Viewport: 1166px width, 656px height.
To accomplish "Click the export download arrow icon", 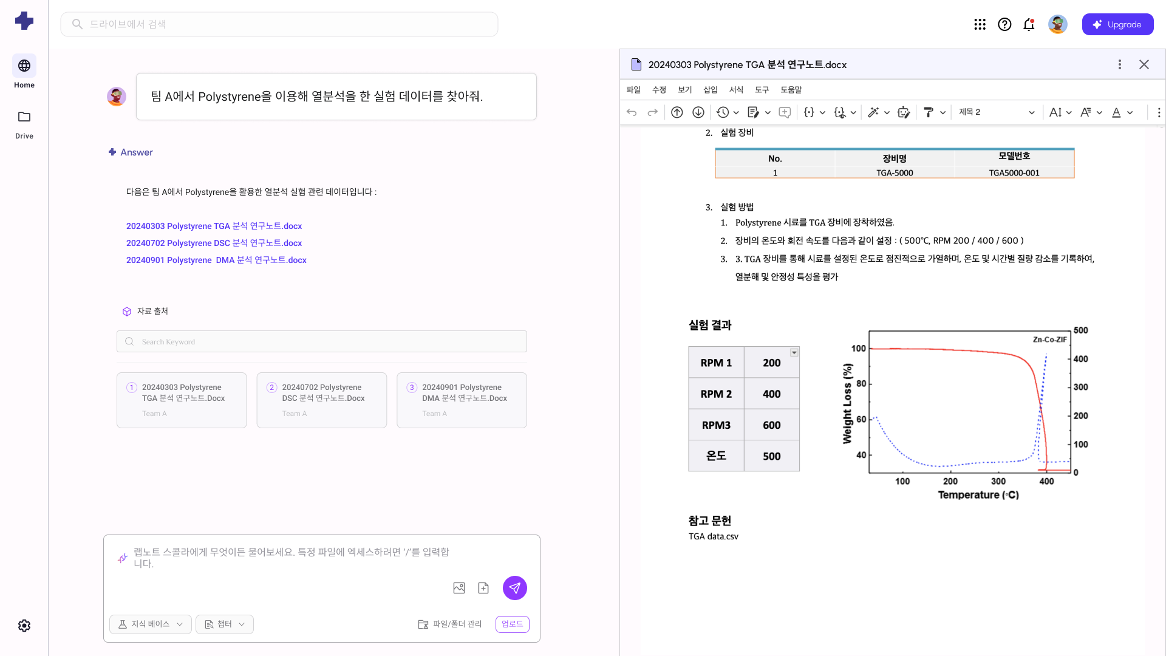I will coord(698,112).
